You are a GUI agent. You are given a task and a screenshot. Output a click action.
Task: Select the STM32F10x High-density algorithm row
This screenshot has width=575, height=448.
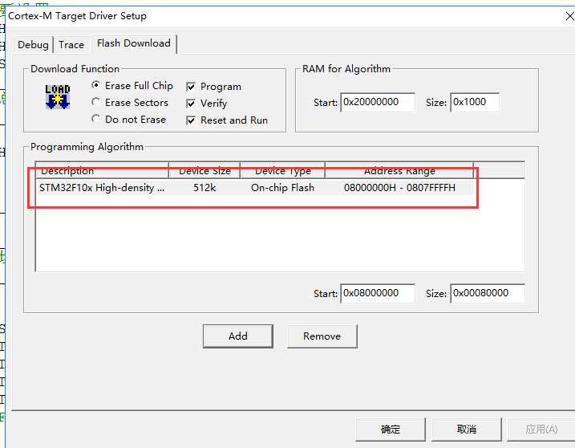pos(254,188)
